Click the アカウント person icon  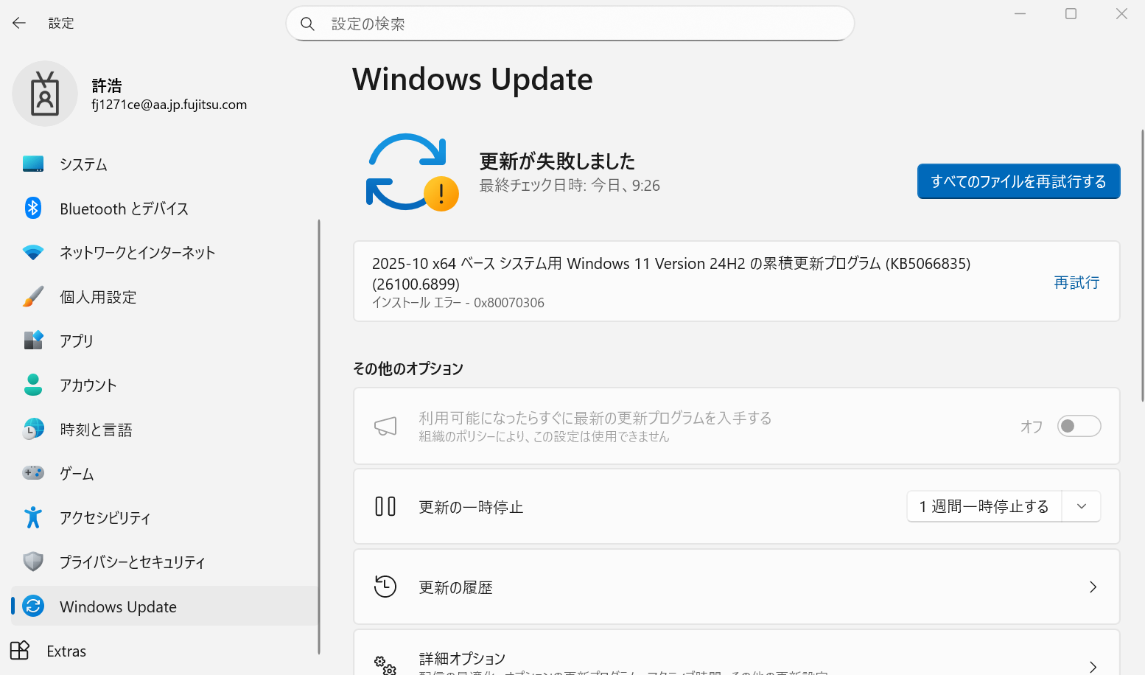point(33,385)
